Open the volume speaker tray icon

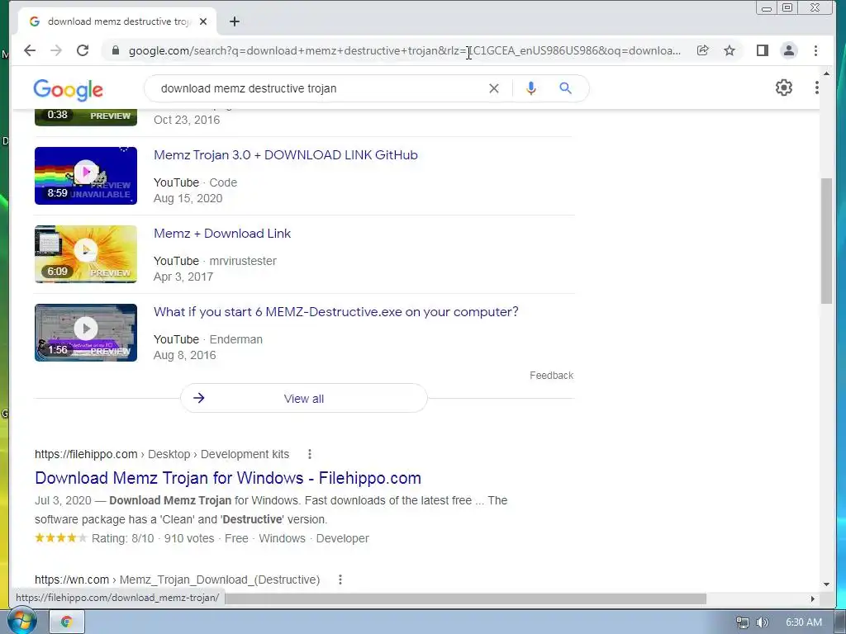(x=763, y=622)
